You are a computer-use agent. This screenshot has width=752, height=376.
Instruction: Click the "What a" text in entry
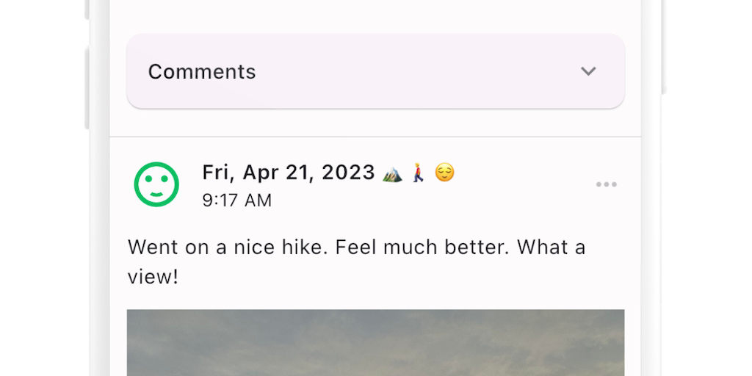[x=551, y=247]
